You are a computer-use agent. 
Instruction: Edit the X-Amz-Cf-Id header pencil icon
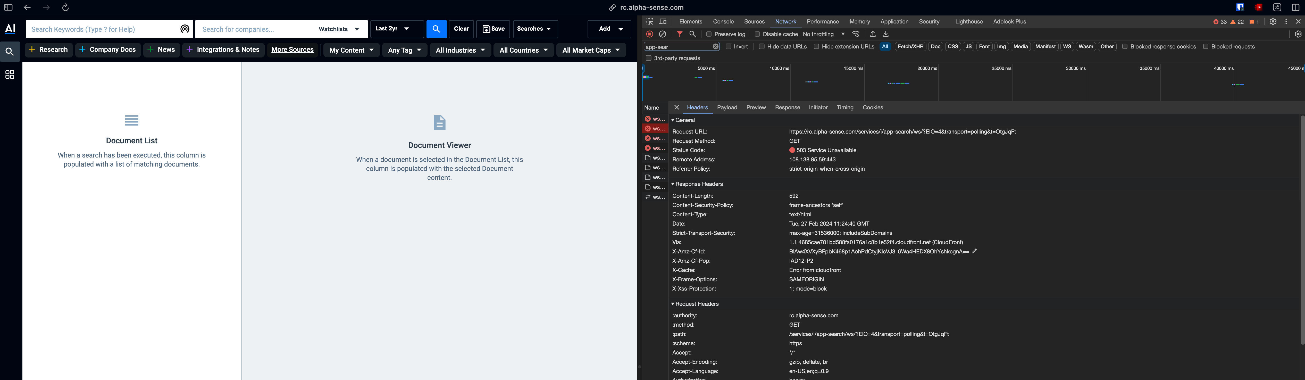974,251
